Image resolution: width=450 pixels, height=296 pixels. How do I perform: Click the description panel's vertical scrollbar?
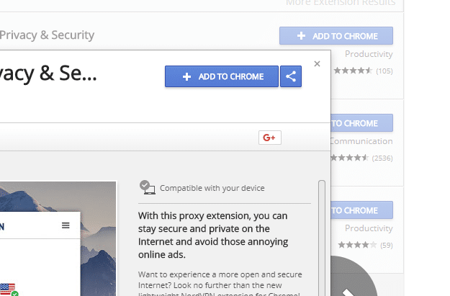[322, 238]
